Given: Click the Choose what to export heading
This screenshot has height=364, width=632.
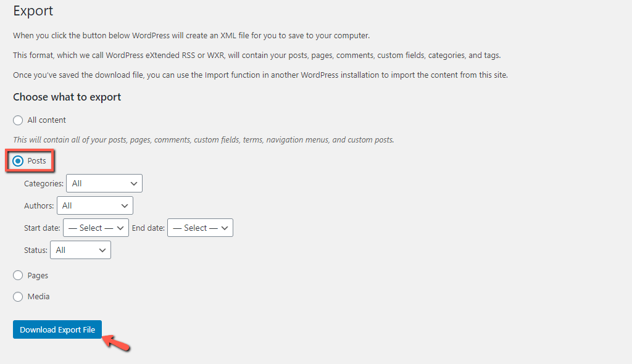Looking at the screenshot, I should click(x=67, y=97).
